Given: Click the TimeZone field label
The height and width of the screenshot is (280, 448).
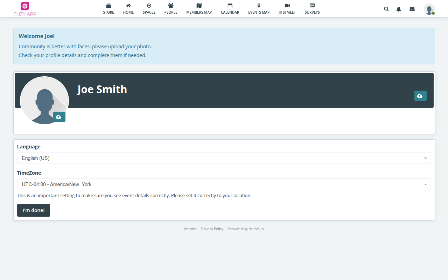Looking at the screenshot, I should [29, 173].
